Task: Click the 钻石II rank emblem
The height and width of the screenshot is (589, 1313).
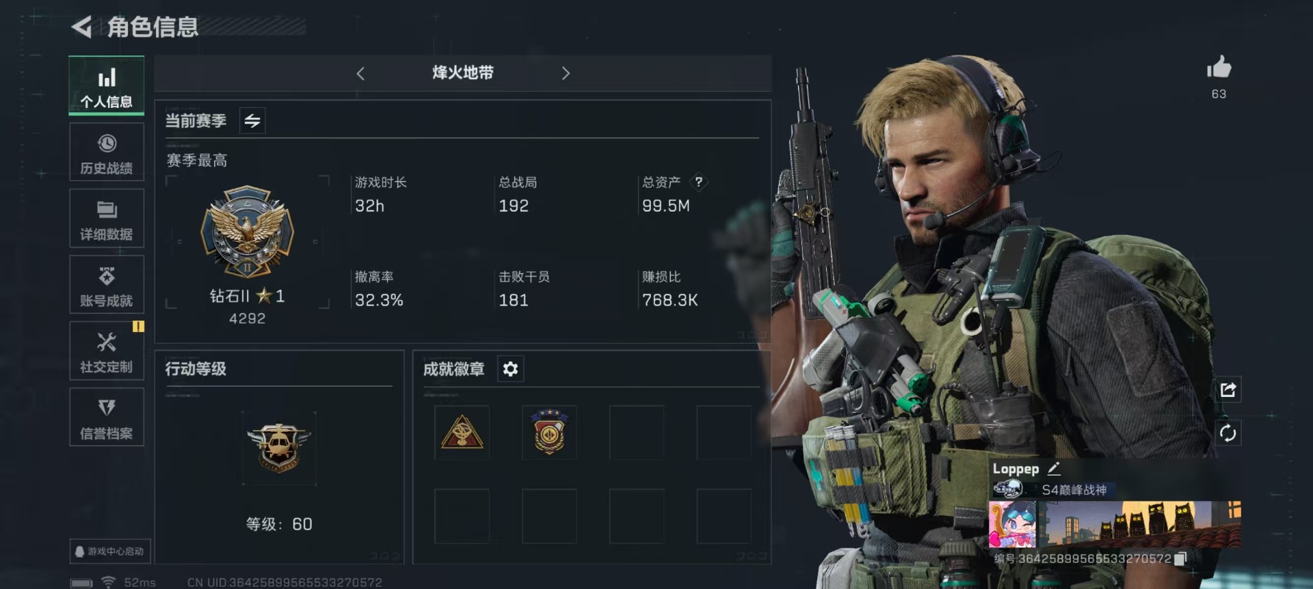Action: (248, 232)
